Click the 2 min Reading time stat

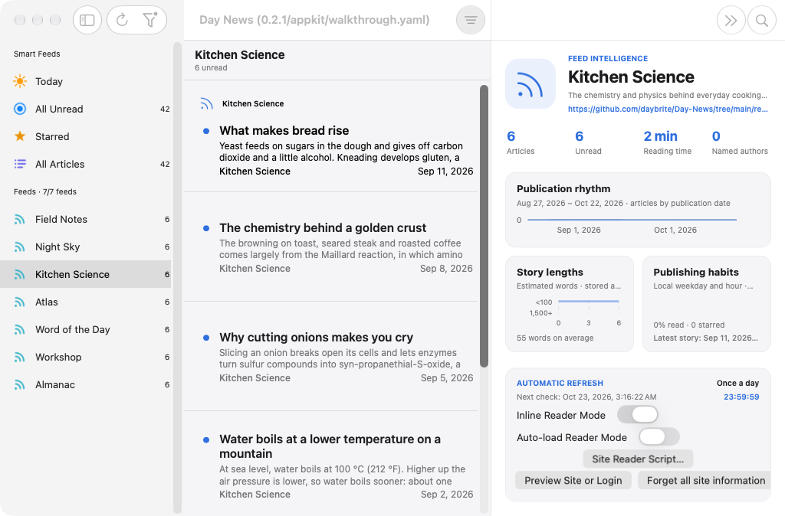668,142
